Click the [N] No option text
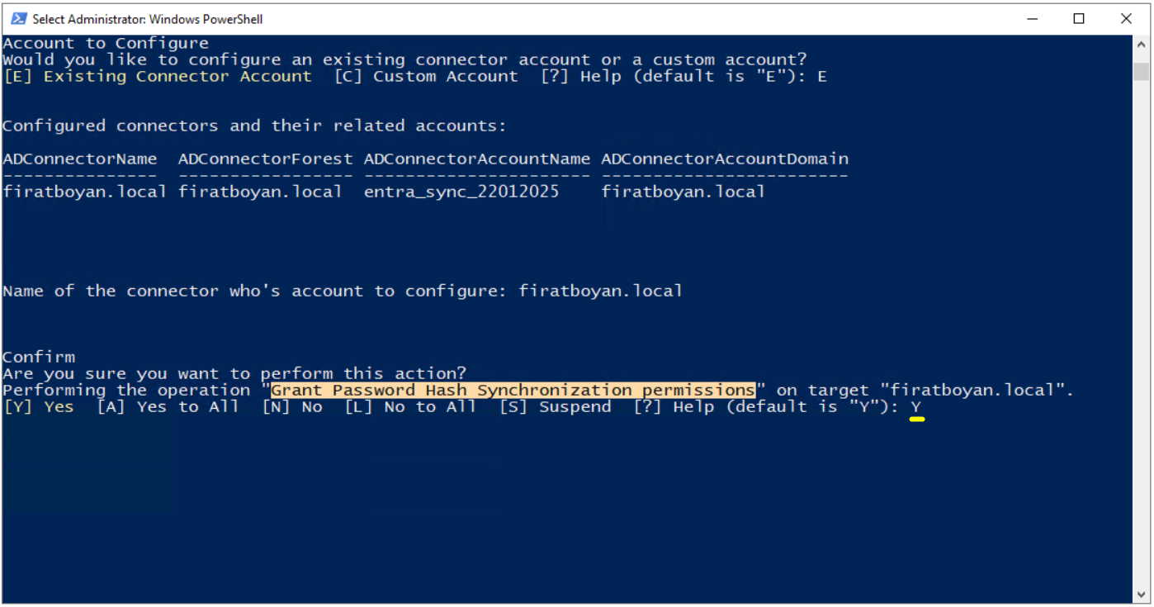Viewport: 1154px width, 607px height. click(292, 406)
